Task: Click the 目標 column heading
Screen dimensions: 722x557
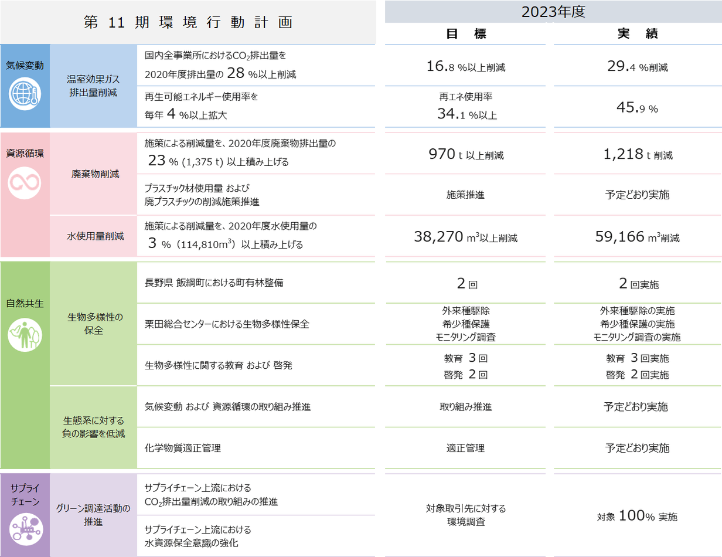Action: (466, 35)
